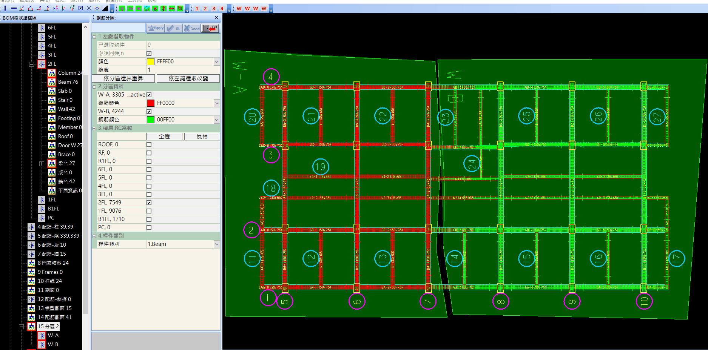Screen dimensions: 708x350
Task: Click the 反相 invert button
Action: pyautogui.click(x=202, y=136)
